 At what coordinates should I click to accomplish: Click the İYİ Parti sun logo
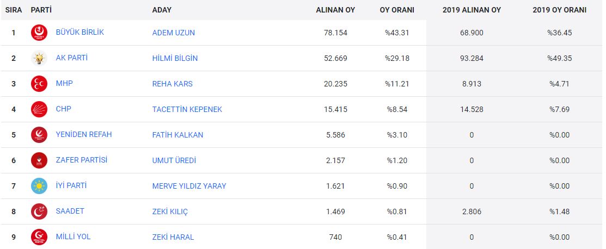(x=39, y=186)
